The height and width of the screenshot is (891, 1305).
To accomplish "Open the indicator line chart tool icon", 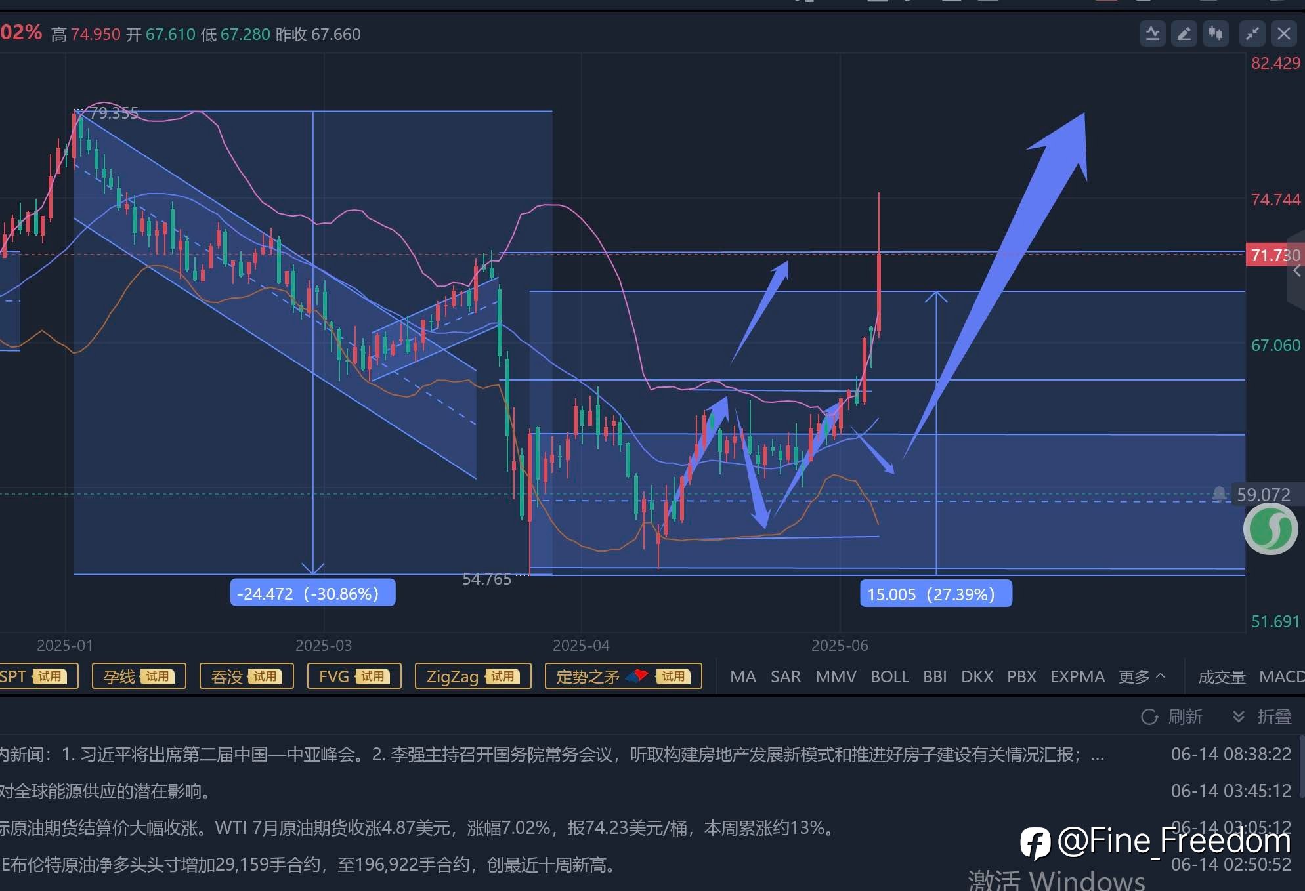I will point(1152,33).
